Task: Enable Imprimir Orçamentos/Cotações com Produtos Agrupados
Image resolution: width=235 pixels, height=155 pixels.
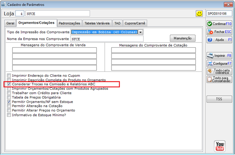Action: point(9,89)
